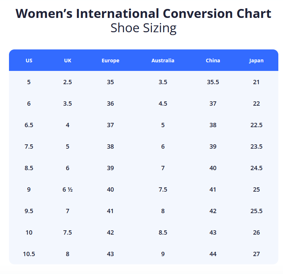Click the China column header
Viewport: 283px width, 274px height.
tap(213, 61)
